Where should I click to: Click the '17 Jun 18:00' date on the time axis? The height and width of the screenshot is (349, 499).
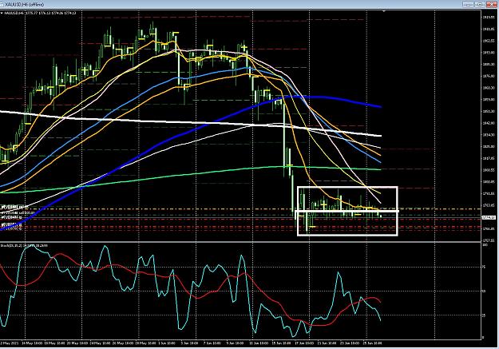pyautogui.click(x=304, y=343)
